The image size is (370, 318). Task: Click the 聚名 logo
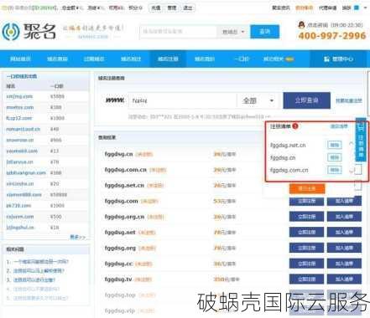29,32
